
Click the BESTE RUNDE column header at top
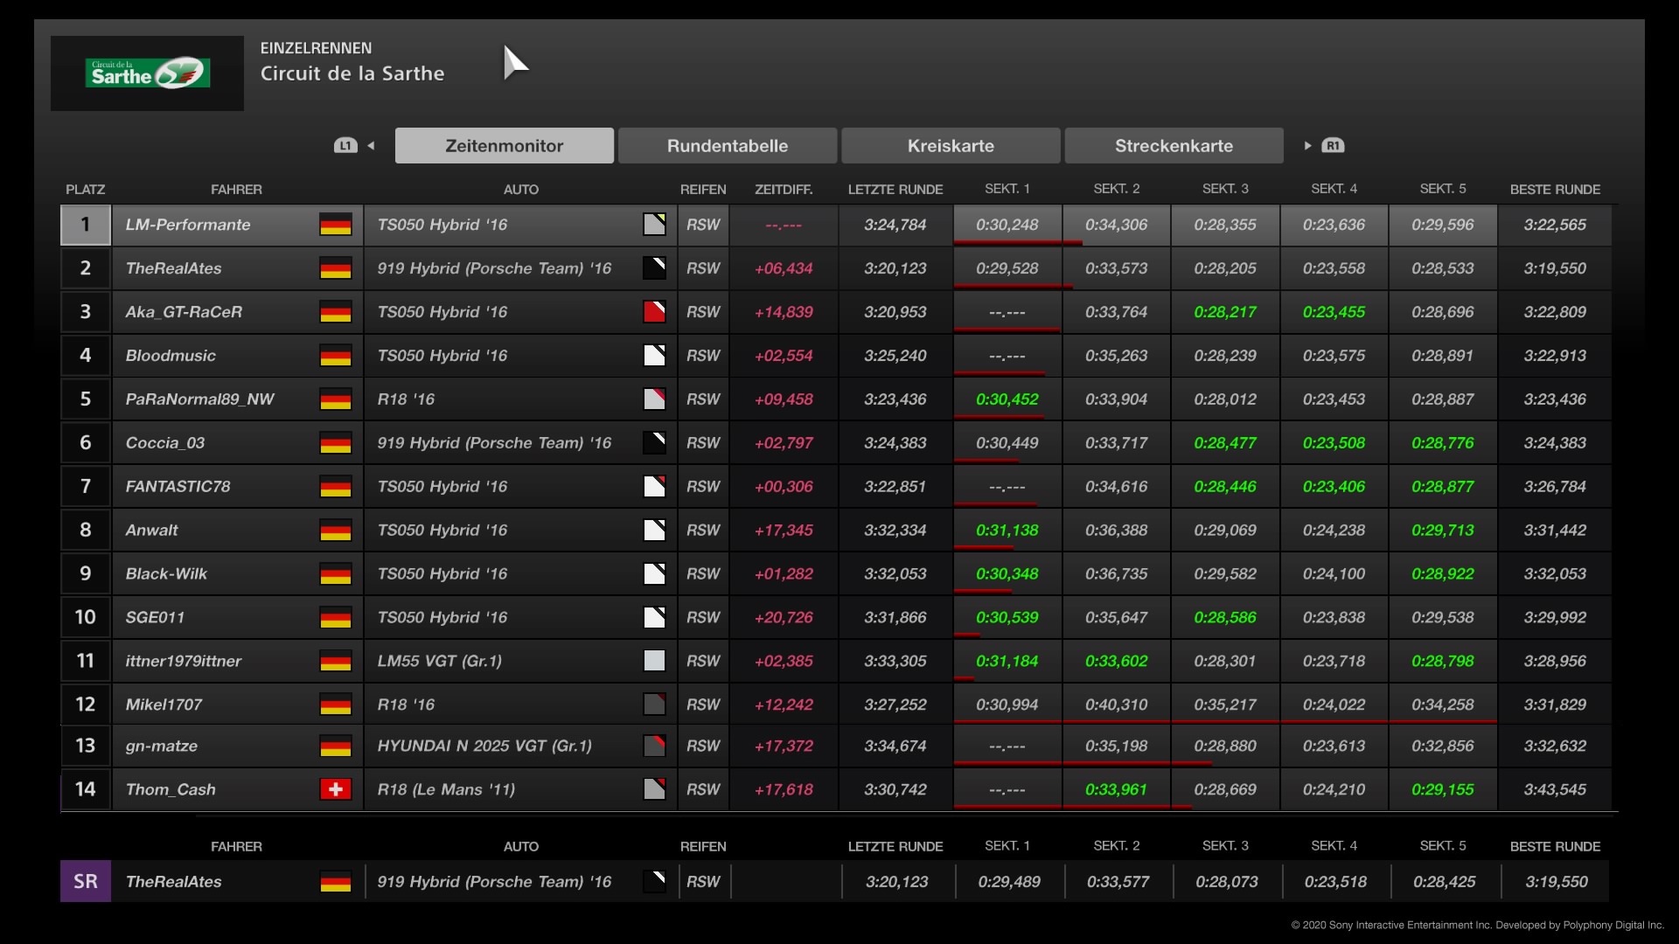1554,189
